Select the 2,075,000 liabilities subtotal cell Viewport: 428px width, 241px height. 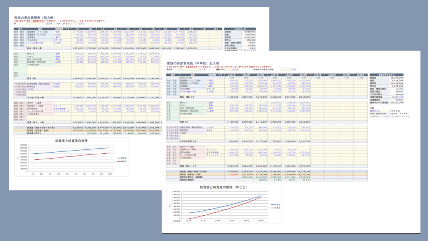[x=77, y=122]
